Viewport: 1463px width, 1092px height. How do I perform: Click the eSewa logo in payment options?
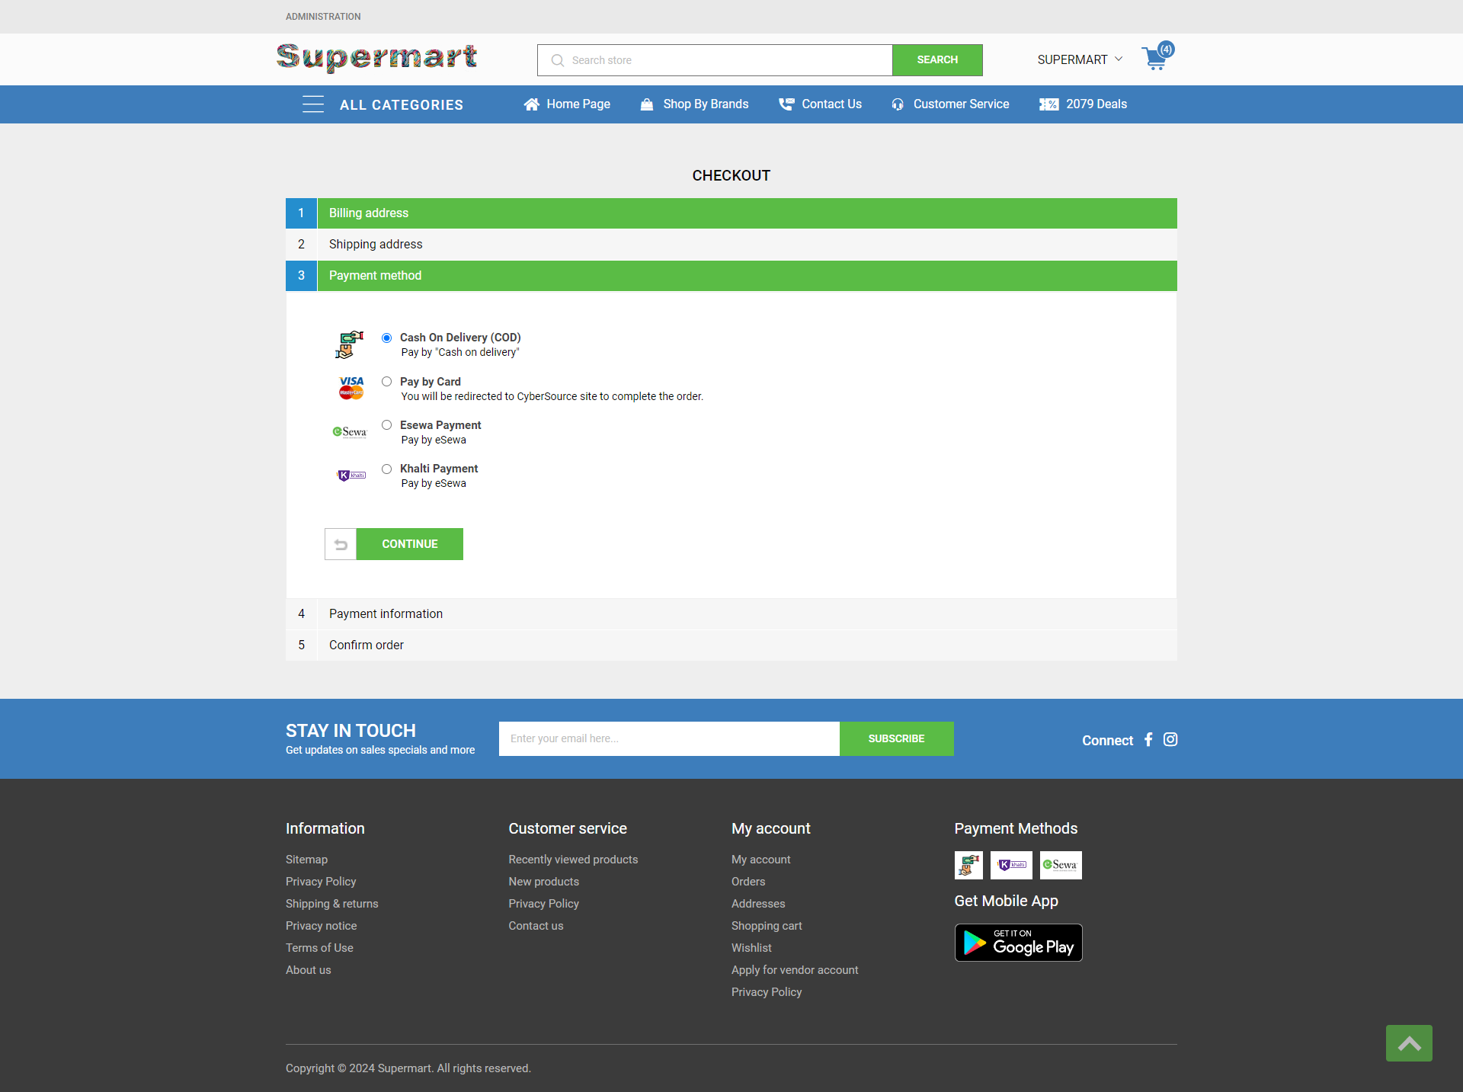pyautogui.click(x=350, y=432)
